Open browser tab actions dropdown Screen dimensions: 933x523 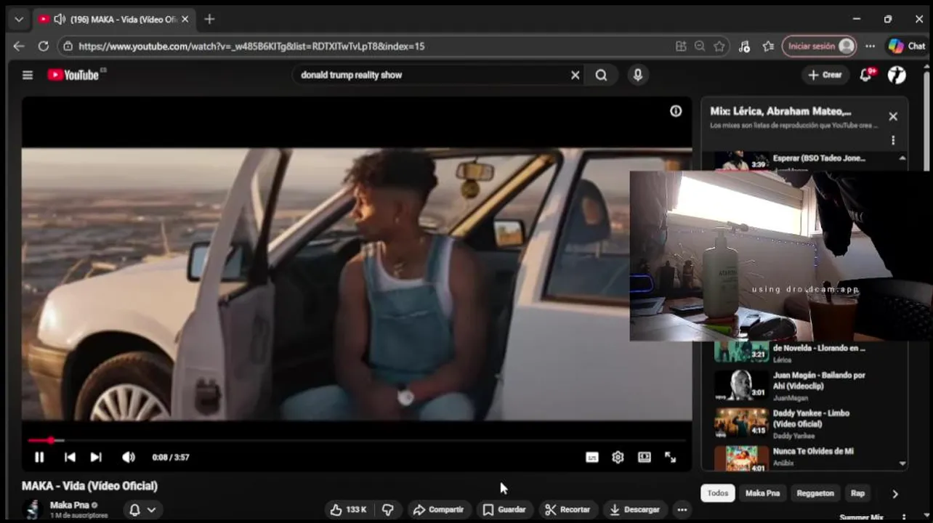[x=19, y=19]
